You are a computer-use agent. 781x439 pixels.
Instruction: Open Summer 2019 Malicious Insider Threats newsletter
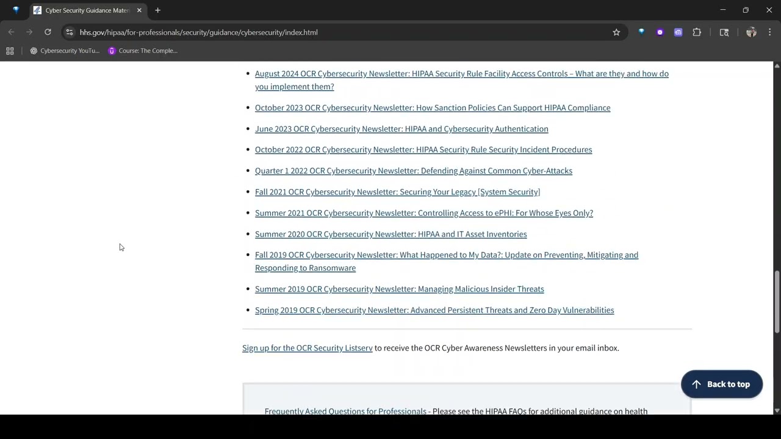[x=399, y=289]
